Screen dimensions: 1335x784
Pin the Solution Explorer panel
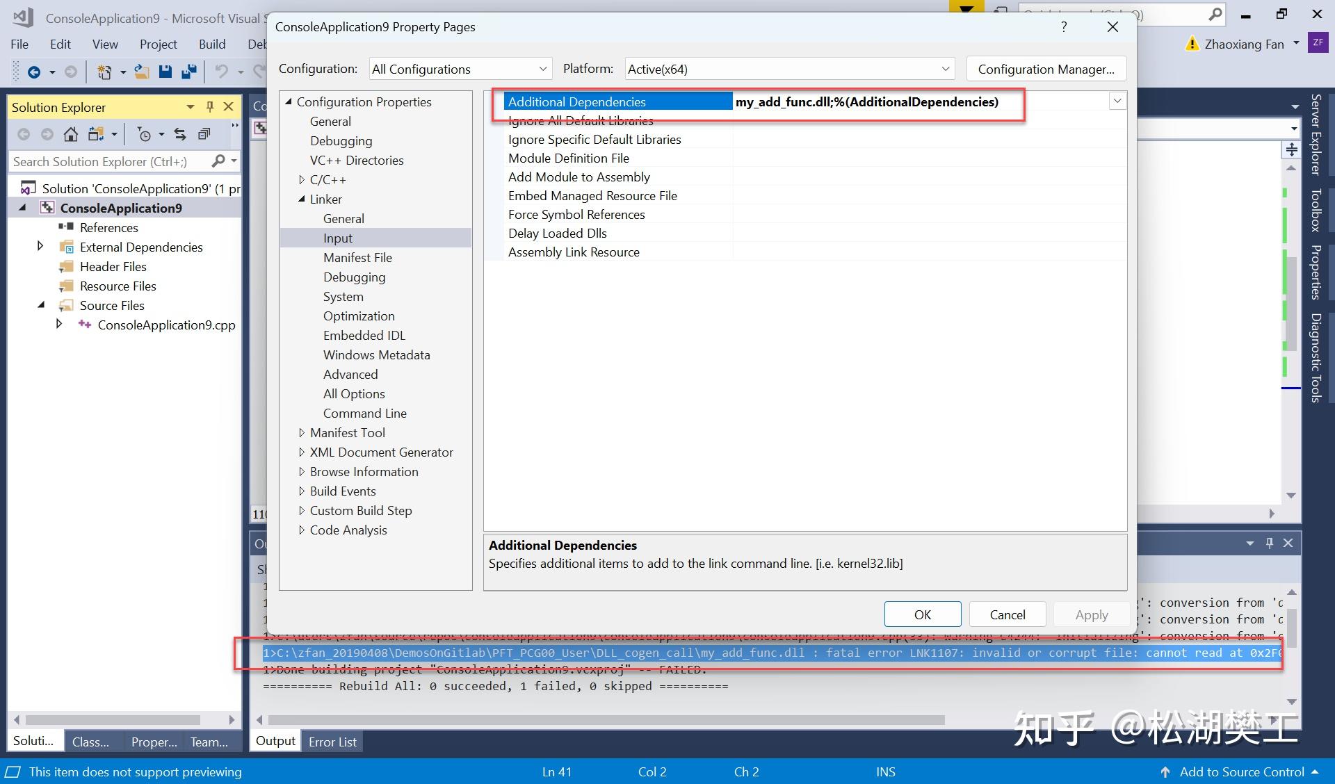point(209,107)
